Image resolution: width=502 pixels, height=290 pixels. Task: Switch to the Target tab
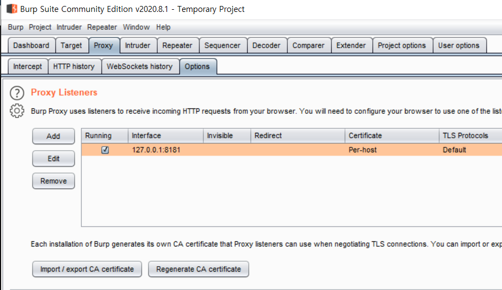(72, 46)
